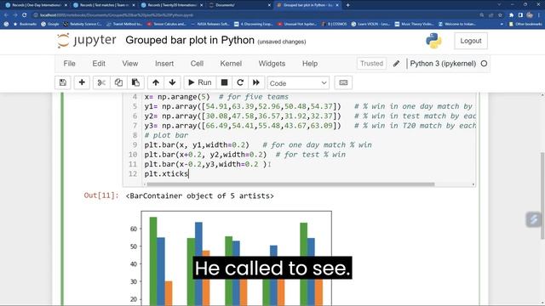Open the browser extensions puzzle icon
The height and width of the screenshot is (306, 545).
(511, 15)
